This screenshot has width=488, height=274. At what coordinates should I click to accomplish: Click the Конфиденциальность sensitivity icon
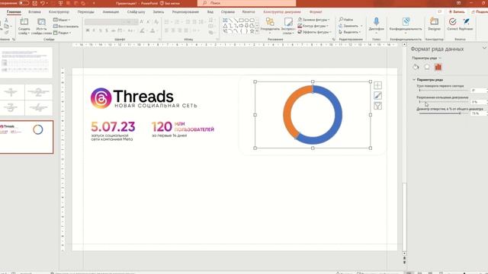[x=406, y=21]
